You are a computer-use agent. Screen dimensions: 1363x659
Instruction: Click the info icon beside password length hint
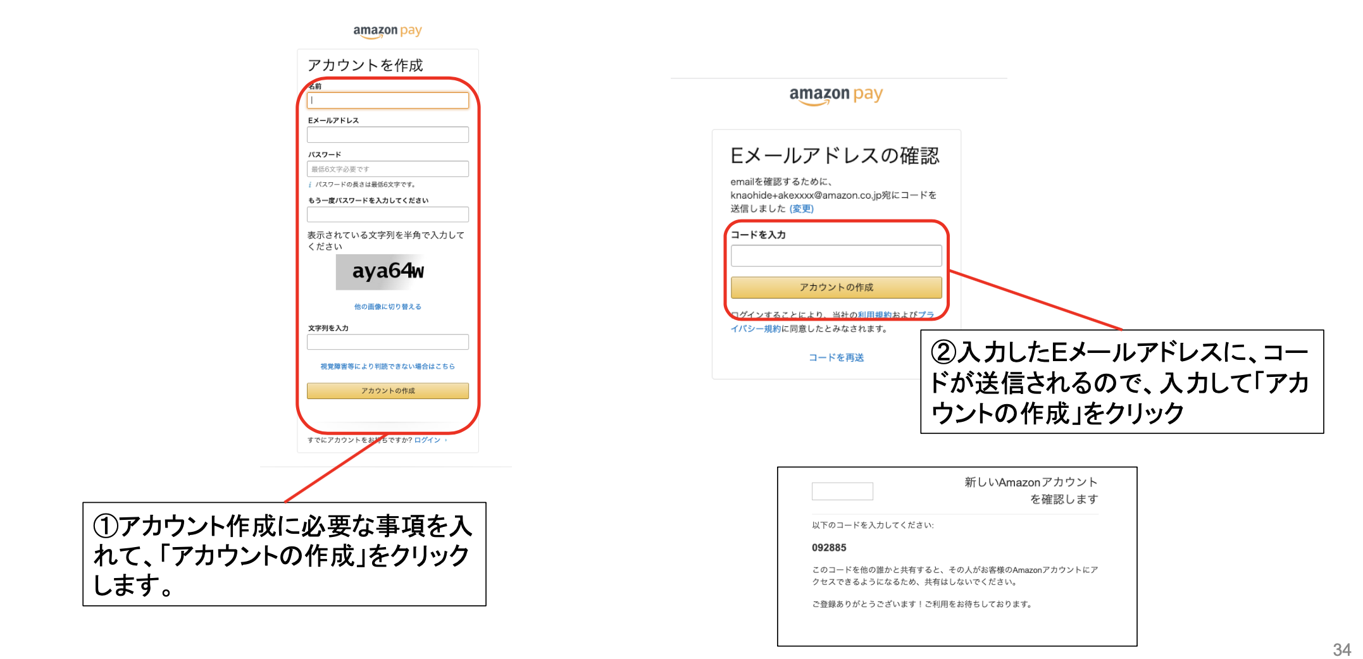tap(310, 185)
